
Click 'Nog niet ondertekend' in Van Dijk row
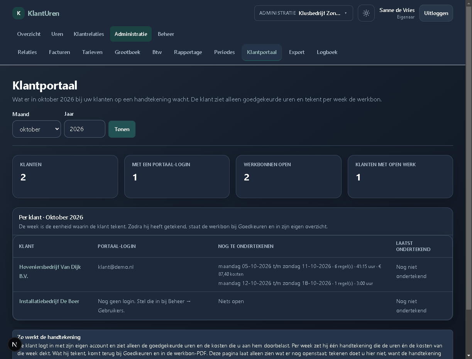tap(411, 271)
